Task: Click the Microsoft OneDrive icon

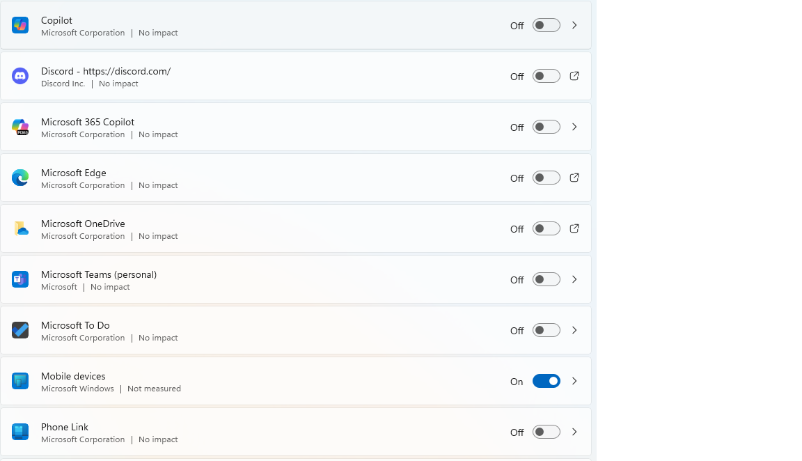Action: 20,229
